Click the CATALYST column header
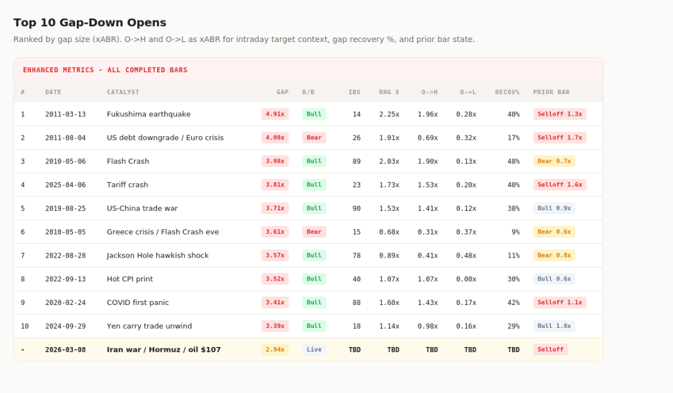Image resolution: width=673 pixels, height=393 pixels. pos(123,92)
